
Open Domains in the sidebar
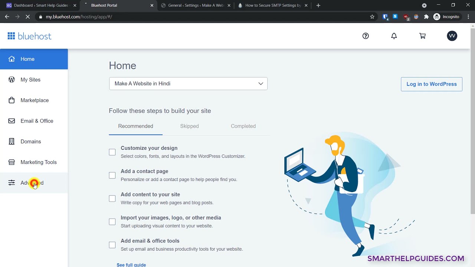[34, 142]
